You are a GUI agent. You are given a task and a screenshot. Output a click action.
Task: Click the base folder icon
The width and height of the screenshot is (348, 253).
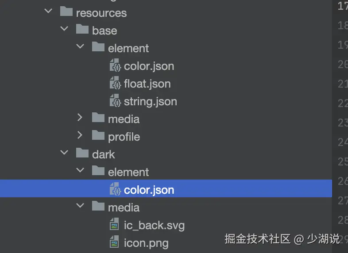82,30
